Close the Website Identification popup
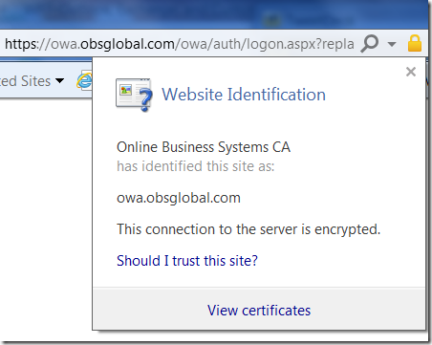This screenshot has width=432, height=345. pos(411,72)
